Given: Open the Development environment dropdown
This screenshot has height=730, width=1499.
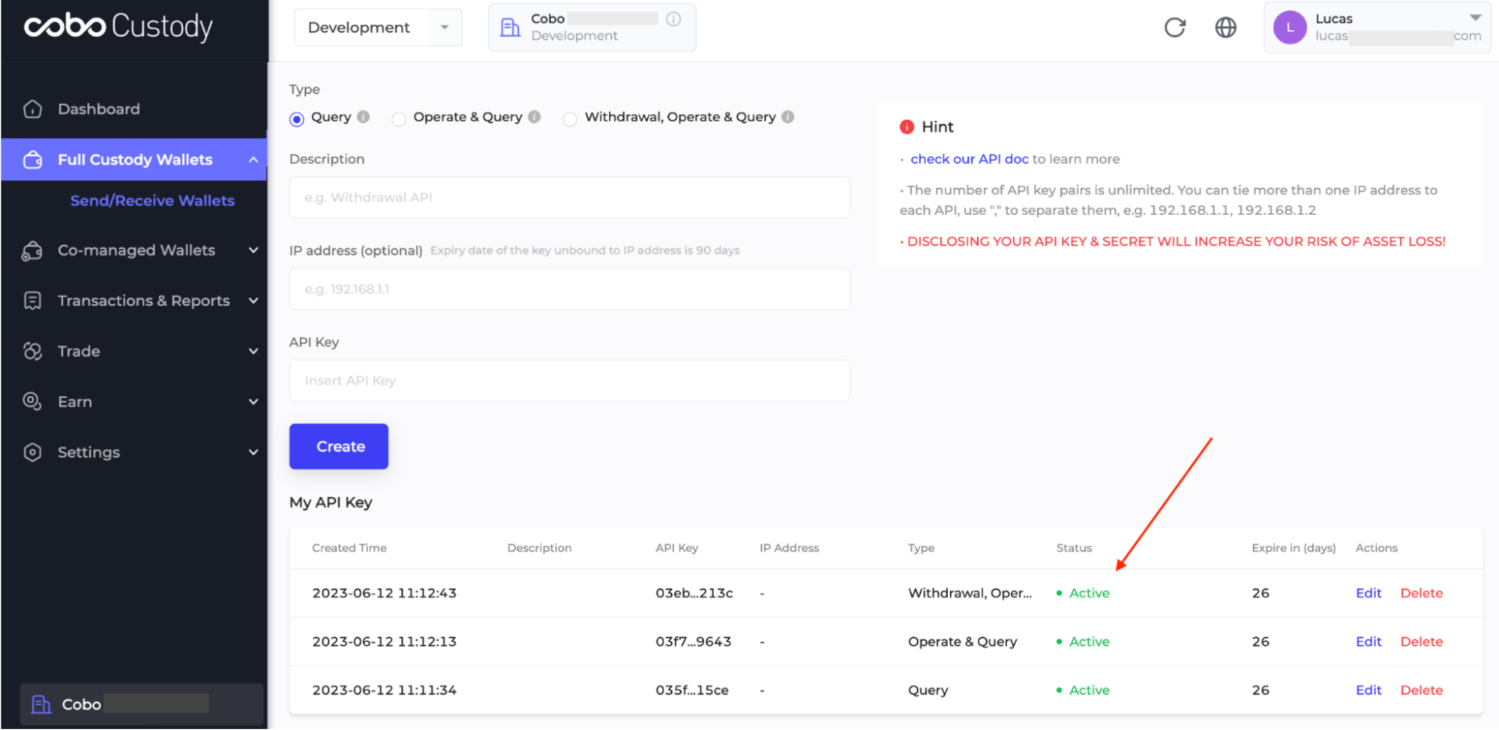Looking at the screenshot, I should [378, 28].
